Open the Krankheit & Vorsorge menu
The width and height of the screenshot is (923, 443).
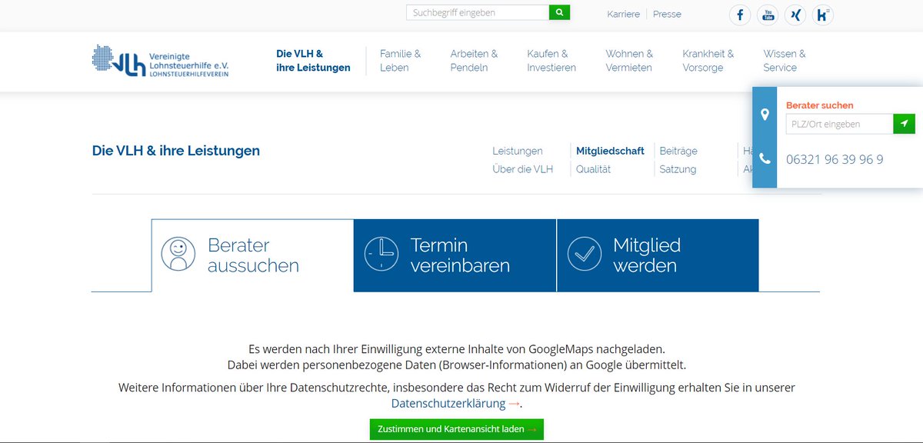pos(708,61)
